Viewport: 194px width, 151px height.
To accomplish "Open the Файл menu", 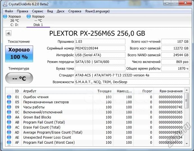I will [9, 11].
